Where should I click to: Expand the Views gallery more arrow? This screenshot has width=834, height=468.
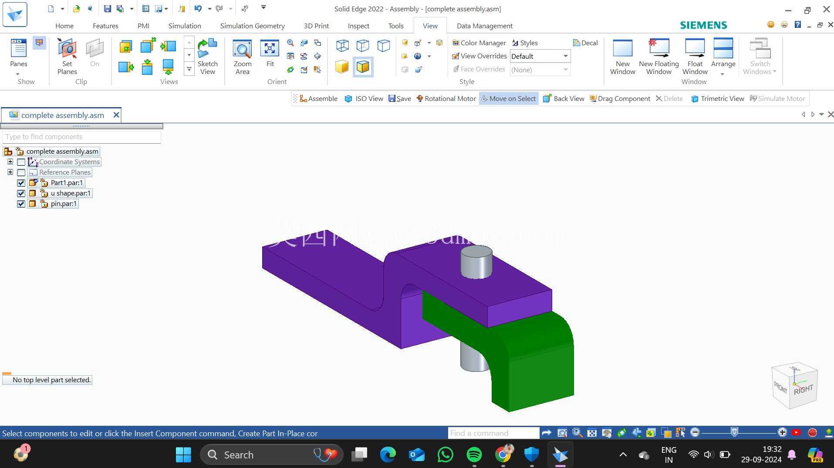tap(189, 69)
